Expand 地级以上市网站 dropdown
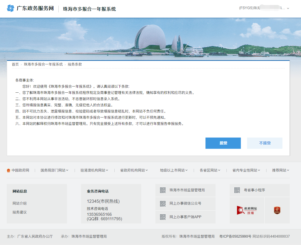 pos(174,170)
